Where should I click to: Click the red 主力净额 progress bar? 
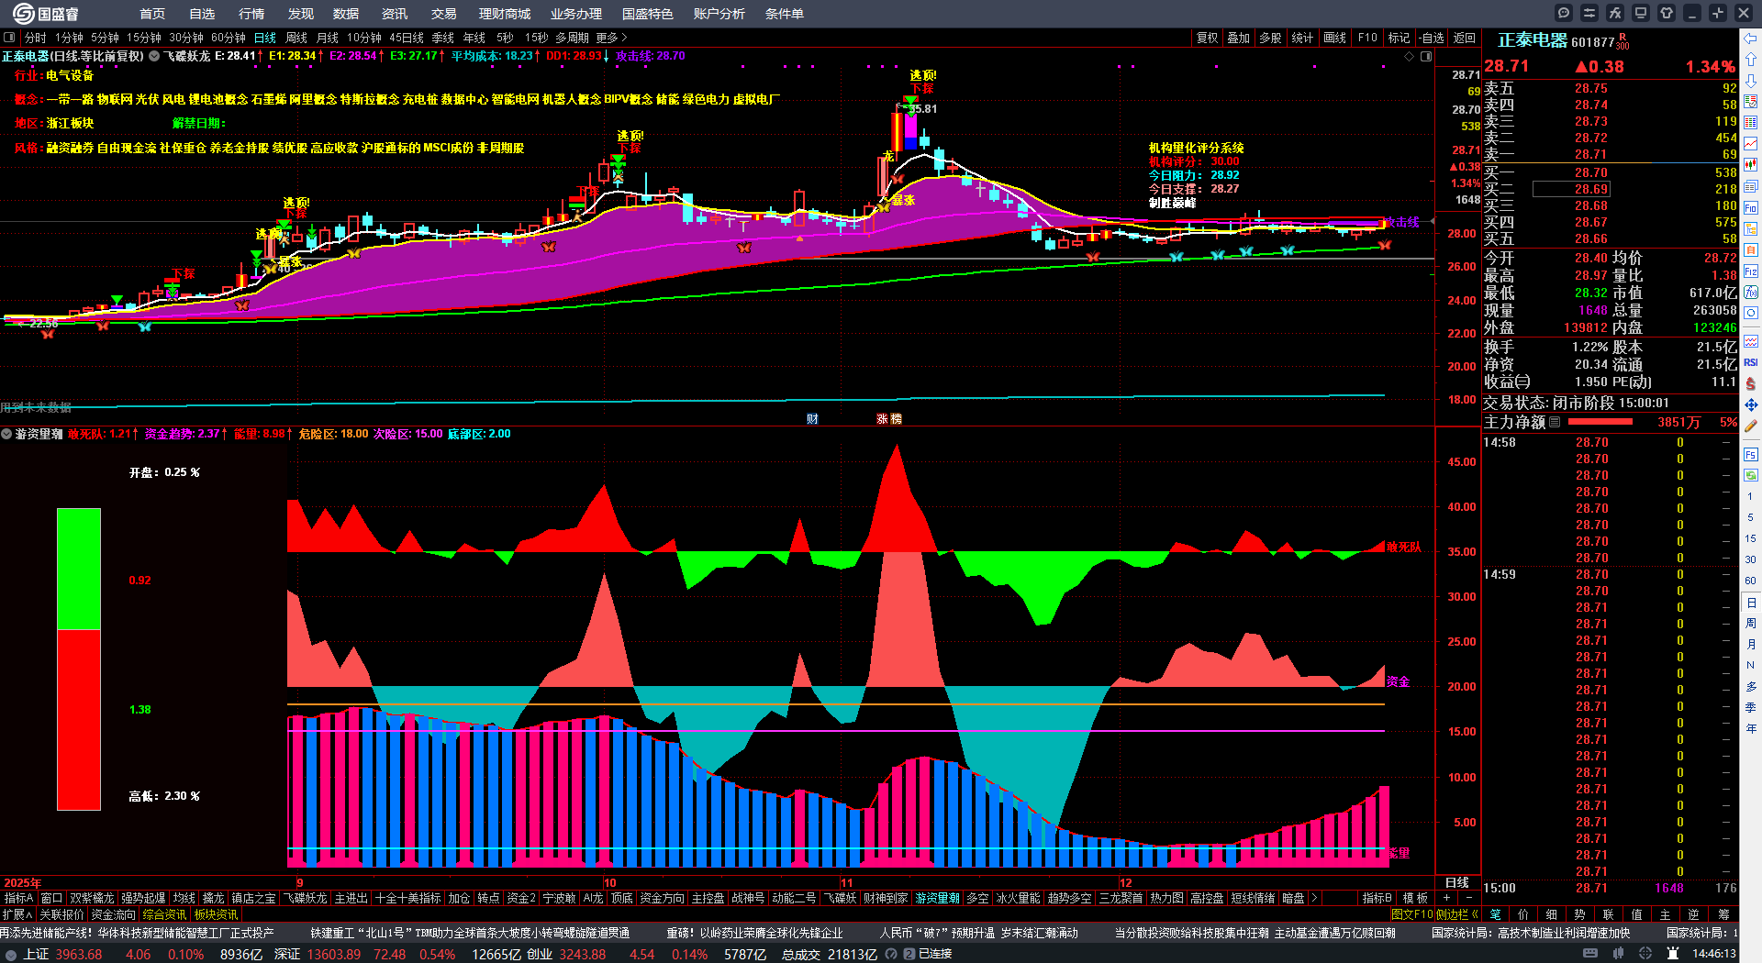tap(1600, 422)
